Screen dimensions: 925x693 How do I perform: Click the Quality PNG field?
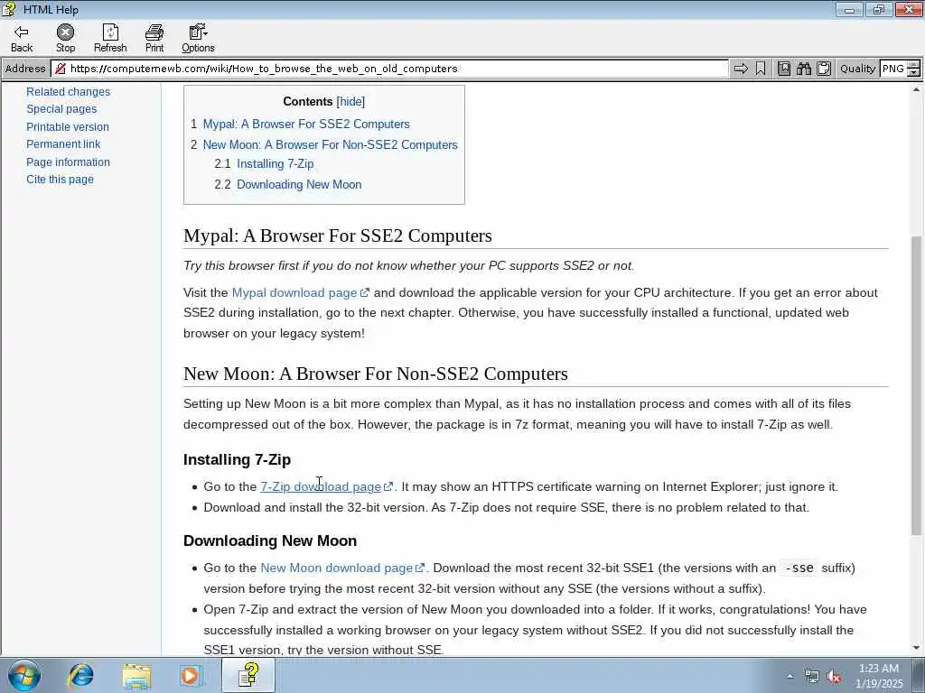coord(893,69)
